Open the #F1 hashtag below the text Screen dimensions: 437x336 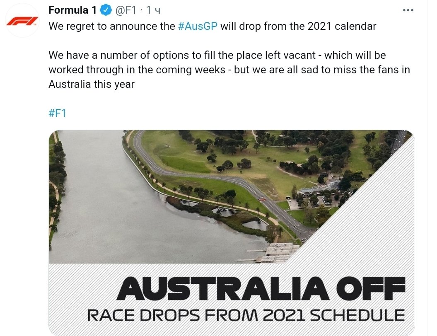point(57,114)
